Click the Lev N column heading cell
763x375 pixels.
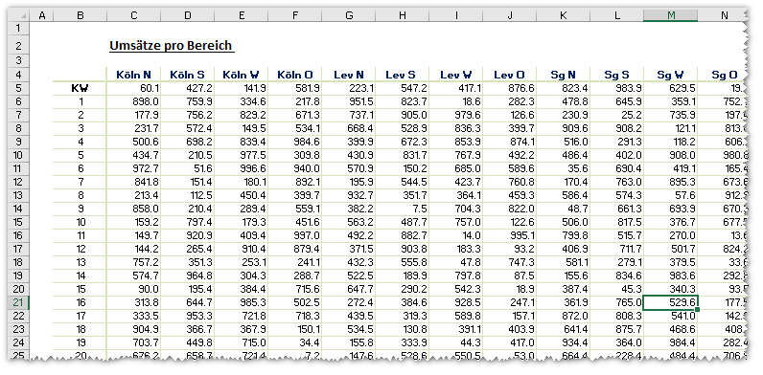pyautogui.click(x=348, y=75)
